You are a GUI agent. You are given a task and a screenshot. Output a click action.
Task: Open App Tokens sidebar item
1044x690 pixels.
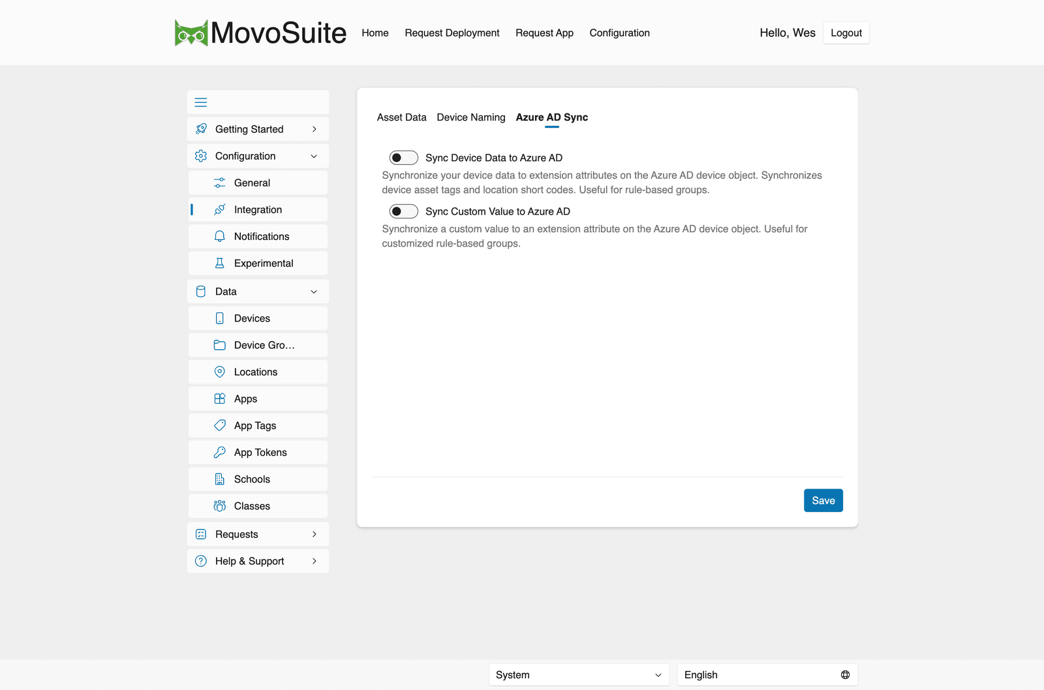coord(258,452)
